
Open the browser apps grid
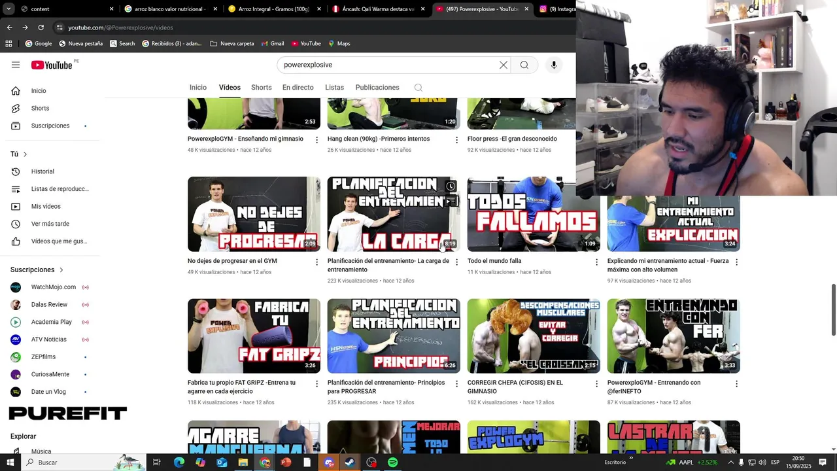pyautogui.click(x=9, y=43)
